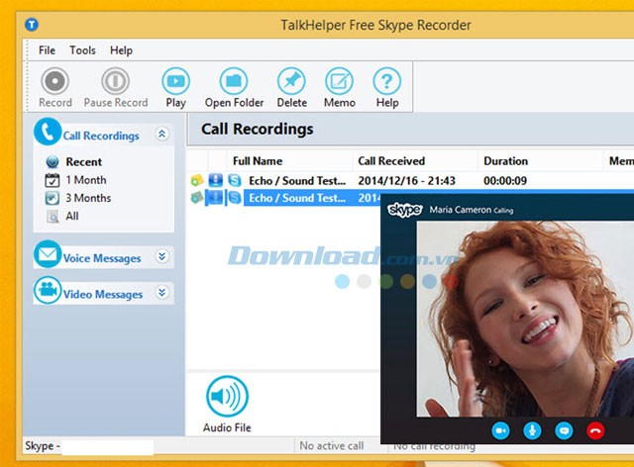Image resolution: width=634 pixels, height=467 pixels.
Task: Select the 1 Month filter
Action: 86,180
